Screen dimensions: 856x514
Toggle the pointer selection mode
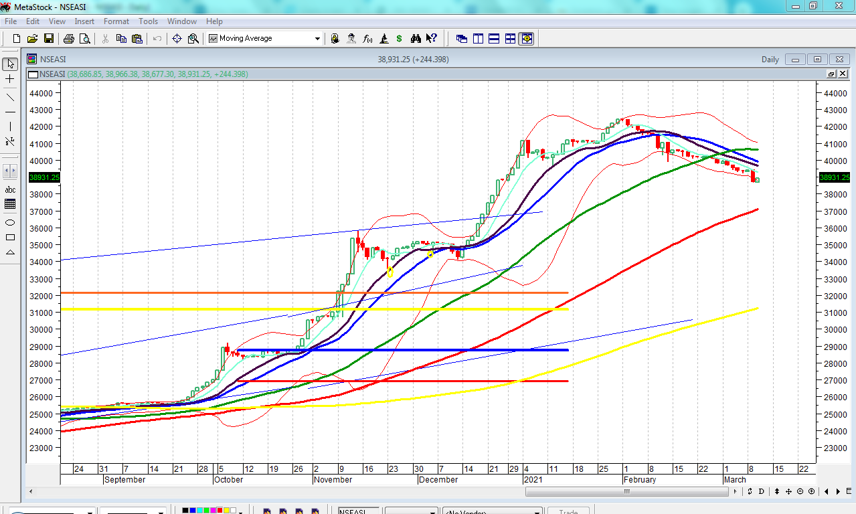point(10,64)
